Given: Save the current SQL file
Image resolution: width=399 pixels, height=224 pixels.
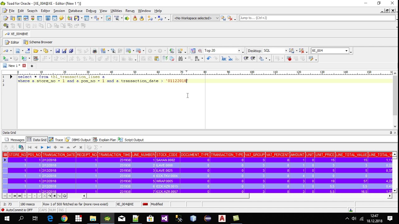Looking at the screenshot, I should click(x=57, y=51).
